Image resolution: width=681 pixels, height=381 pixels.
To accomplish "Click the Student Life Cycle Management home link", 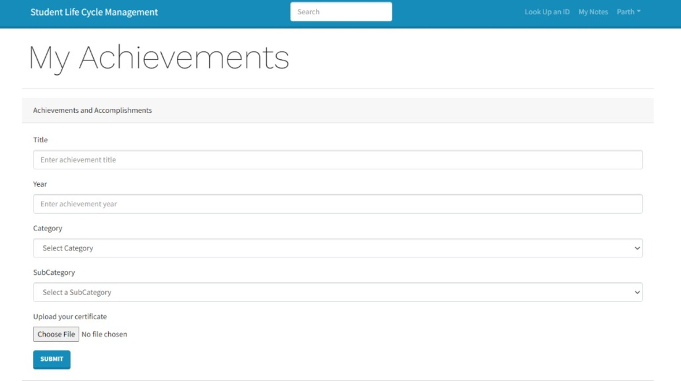I will (x=94, y=12).
